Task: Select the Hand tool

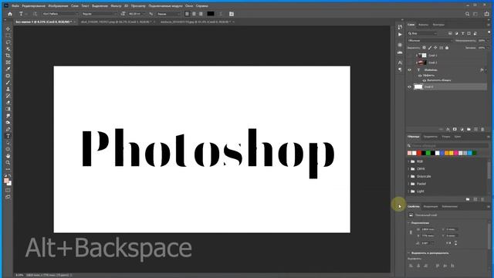Action: click(x=8, y=156)
